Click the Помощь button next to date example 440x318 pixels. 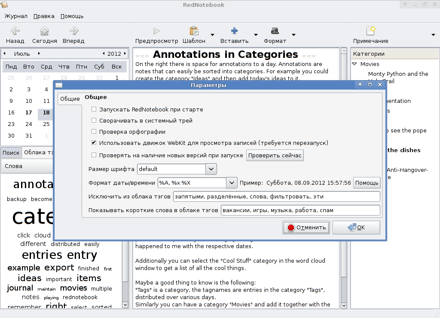[x=367, y=183]
